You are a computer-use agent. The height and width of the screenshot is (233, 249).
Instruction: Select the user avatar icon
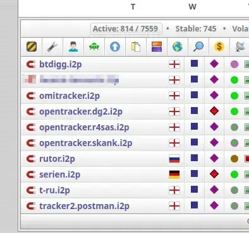click(x=73, y=47)
